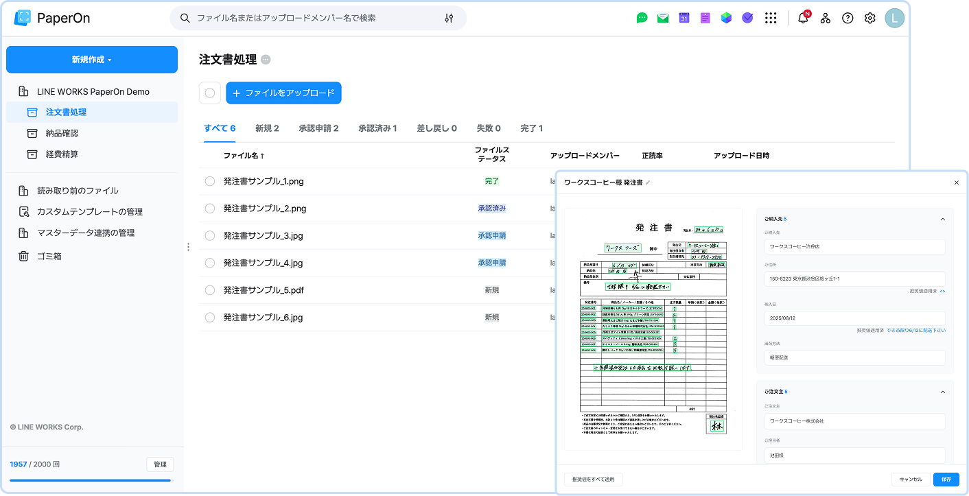Click the file search input field
Viewport: 969px width, 496px height.
[318, 19]
